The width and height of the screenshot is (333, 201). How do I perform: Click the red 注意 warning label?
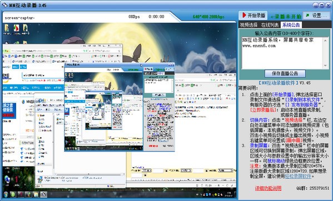coord(255,166)
